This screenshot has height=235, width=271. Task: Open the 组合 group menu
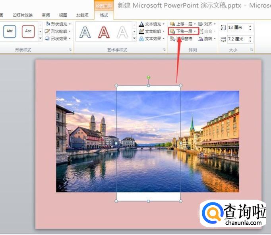click(x=207, y=31)
